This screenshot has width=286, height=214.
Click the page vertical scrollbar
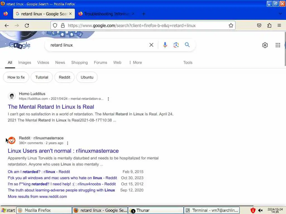pos(285,49)
